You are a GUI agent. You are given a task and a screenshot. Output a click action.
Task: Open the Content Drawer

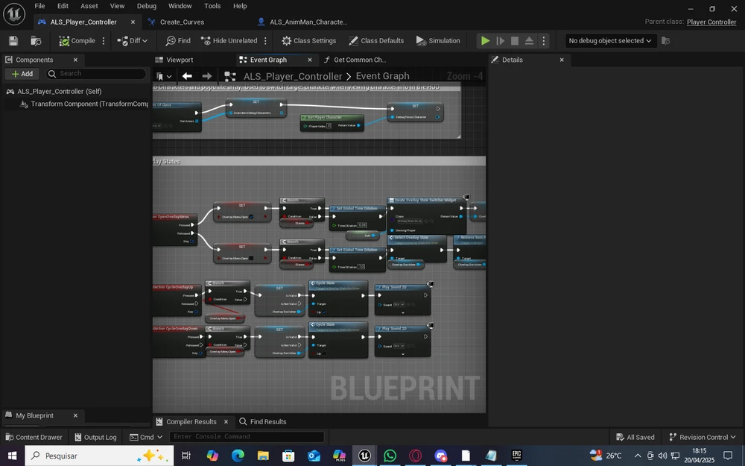tap(34, 437)
